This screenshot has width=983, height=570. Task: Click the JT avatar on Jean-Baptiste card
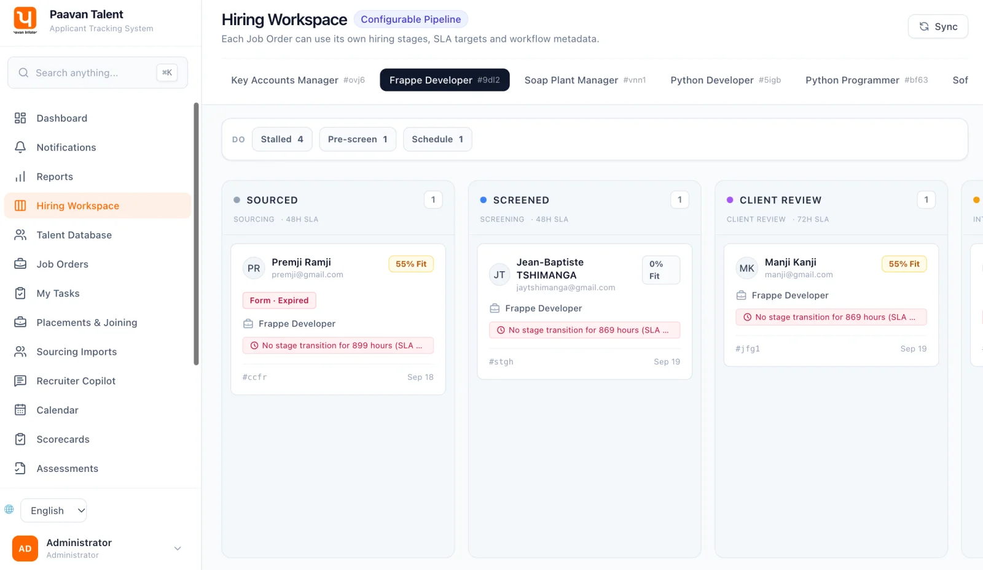pyautogui.click(x=499, y=275)
